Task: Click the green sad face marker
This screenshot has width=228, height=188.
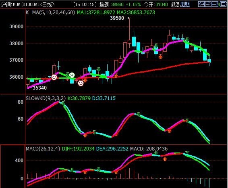Action: tap(72, 75)
